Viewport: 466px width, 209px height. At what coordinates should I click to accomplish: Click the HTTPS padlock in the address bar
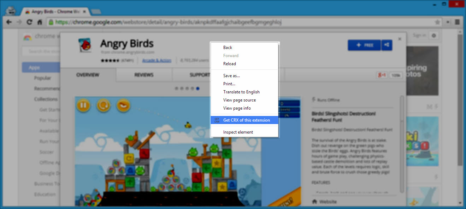(52, 21)
